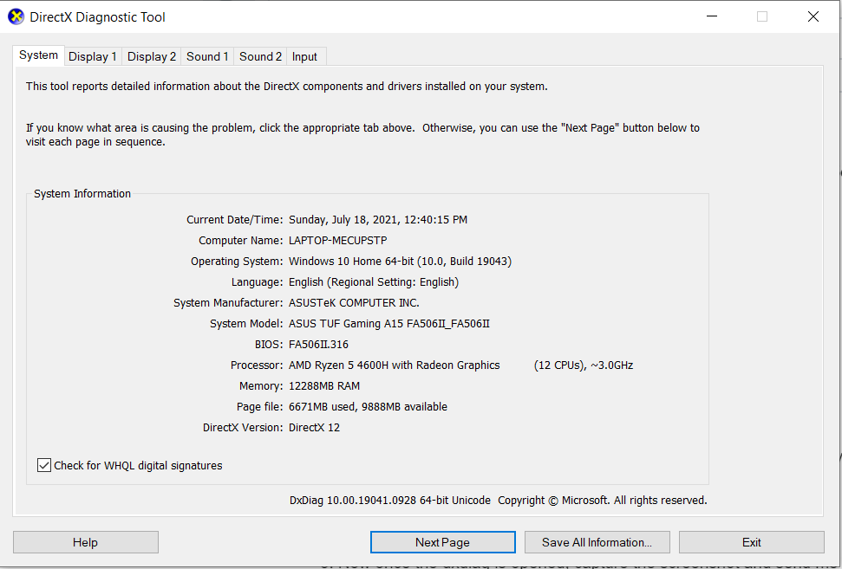Viewport: 842px width, 569px height.
Task: Click the AMD Ryzen 5 4600H processor text
Action: click(394, 365)
